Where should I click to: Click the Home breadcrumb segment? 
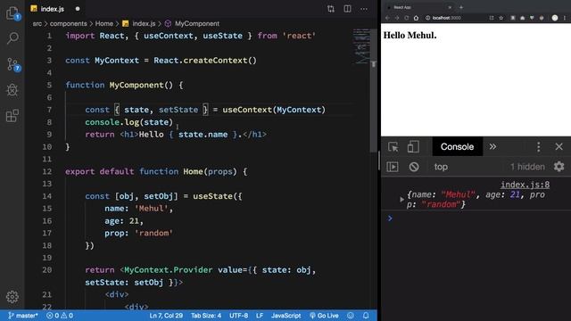pyautogui.click(x=104, y=24)
